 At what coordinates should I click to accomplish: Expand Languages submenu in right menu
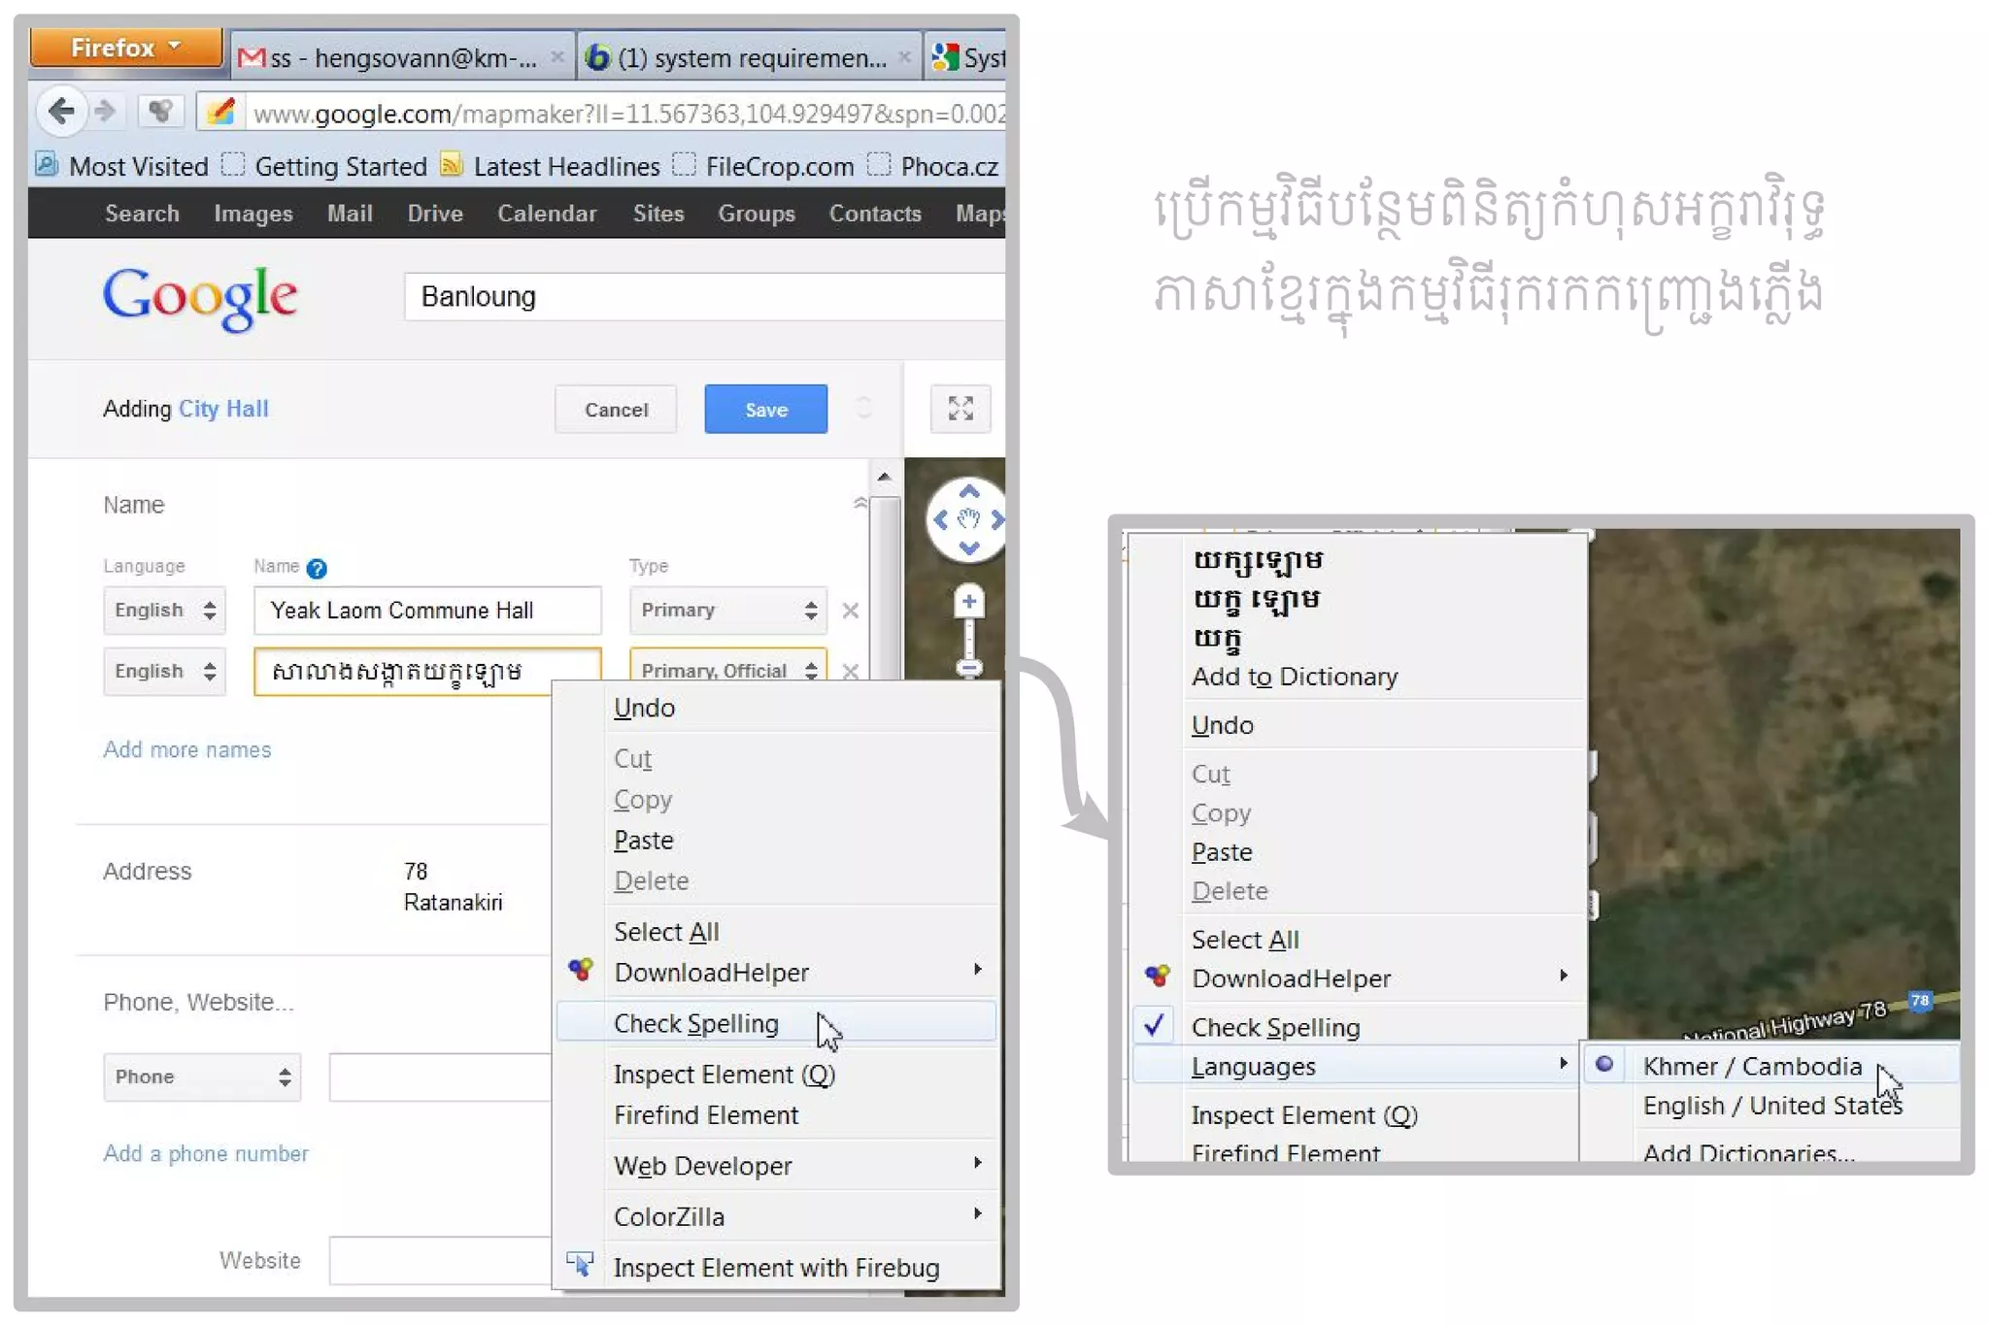click(1358, 1066)
